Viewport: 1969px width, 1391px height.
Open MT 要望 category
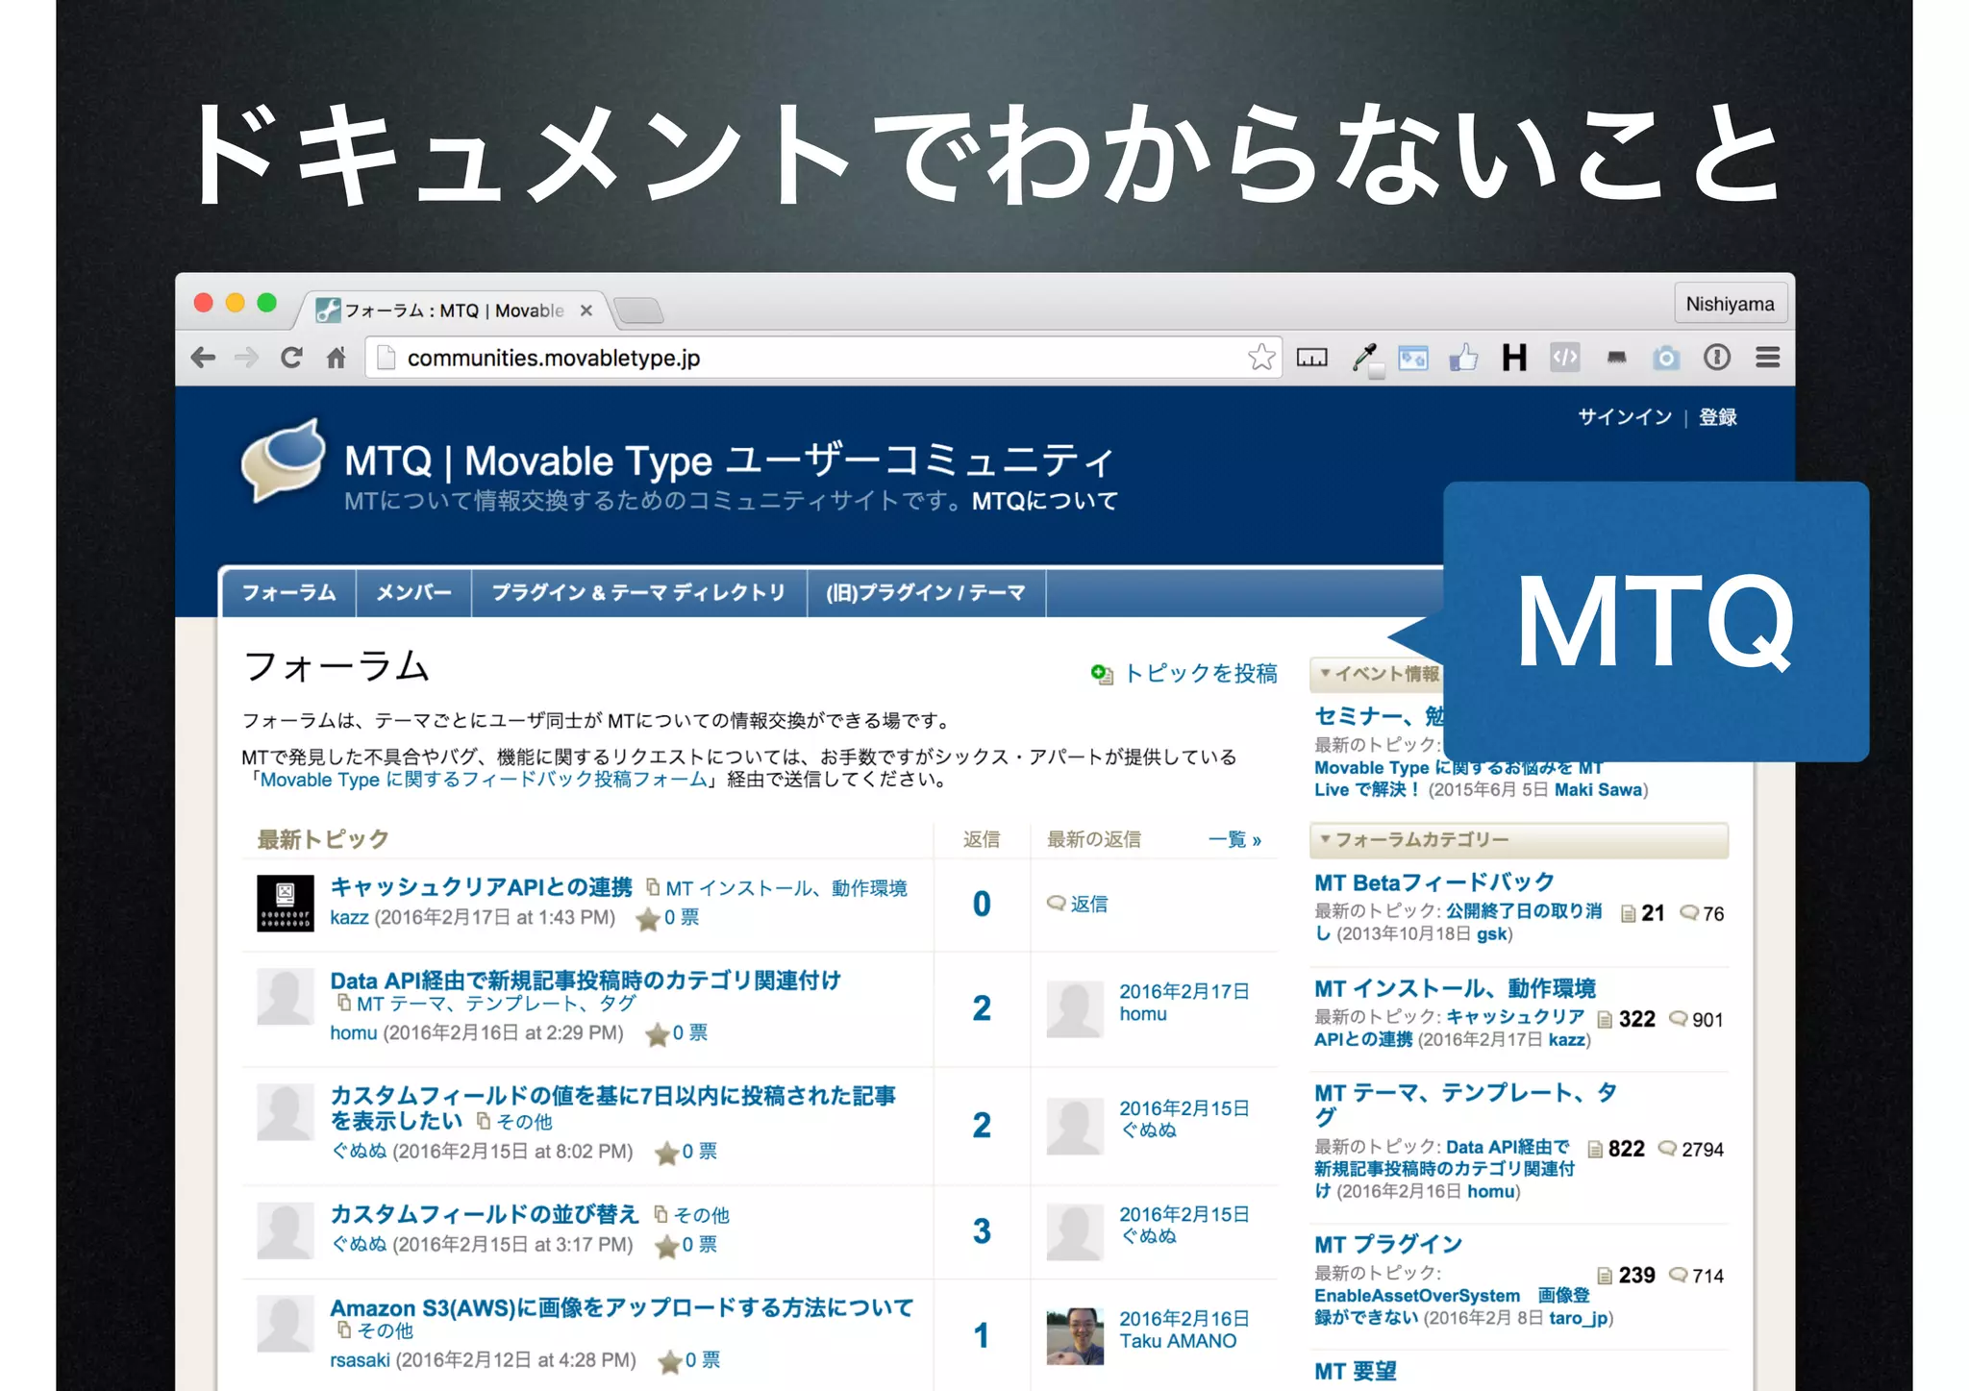(1355, 1371)
